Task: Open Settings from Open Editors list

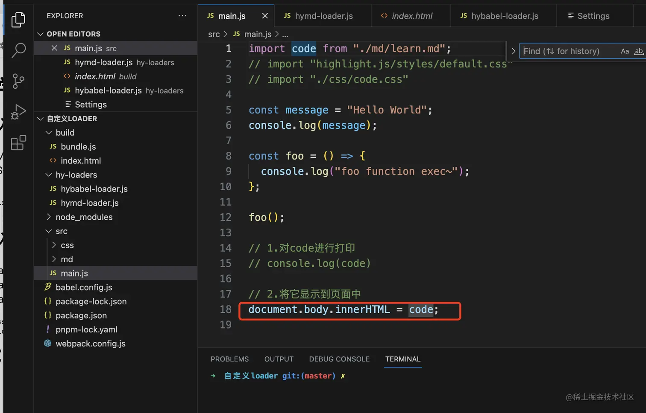Action: click(116, 105)
